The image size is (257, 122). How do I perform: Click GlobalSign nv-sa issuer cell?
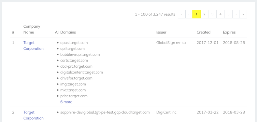point(171,43)
